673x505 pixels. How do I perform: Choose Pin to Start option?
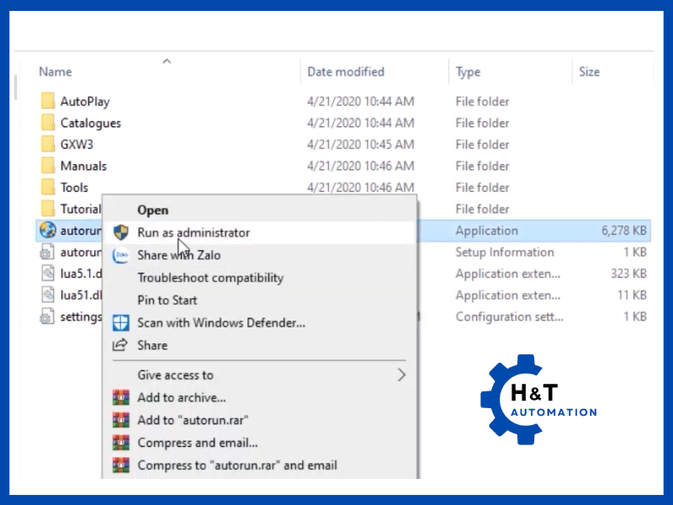[167, 300]
